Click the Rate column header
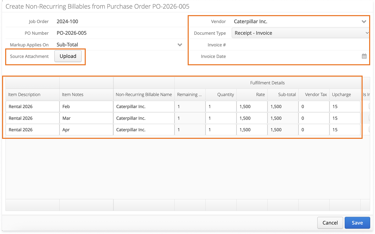 coord(252,94)
